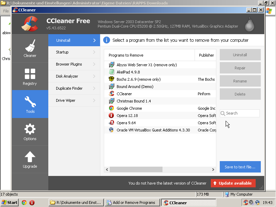Expand the Drive Wiper chevron

click(94, 100)
